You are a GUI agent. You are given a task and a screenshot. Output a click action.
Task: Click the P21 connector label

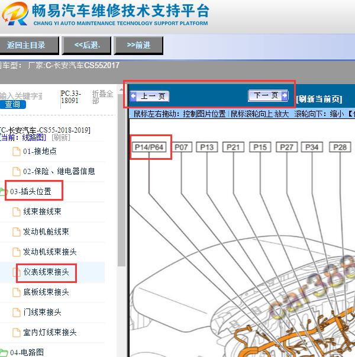point(233,147)
